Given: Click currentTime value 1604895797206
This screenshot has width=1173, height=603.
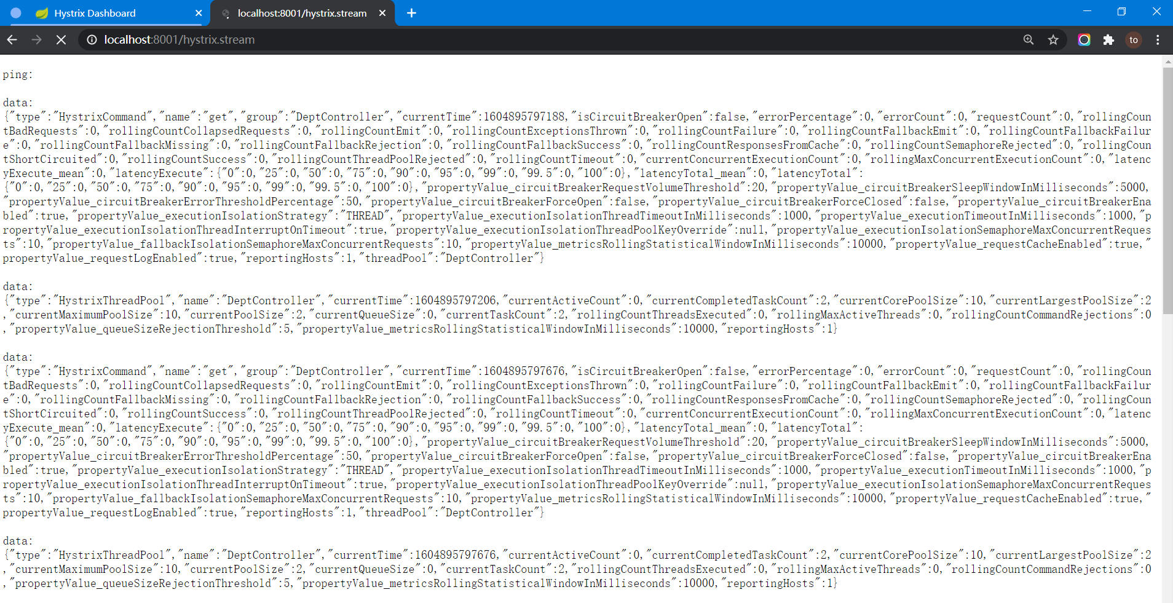Looking at the screenshot, I should [456, 301].
